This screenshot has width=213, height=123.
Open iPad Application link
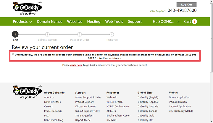coord(178,102)
